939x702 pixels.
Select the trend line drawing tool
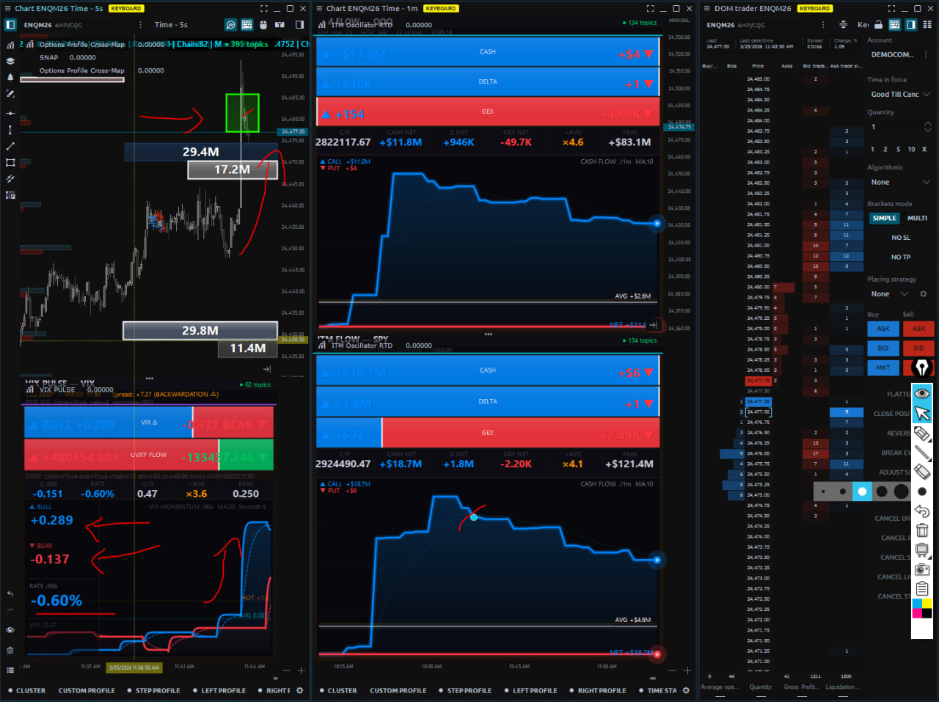click(10, 146)
